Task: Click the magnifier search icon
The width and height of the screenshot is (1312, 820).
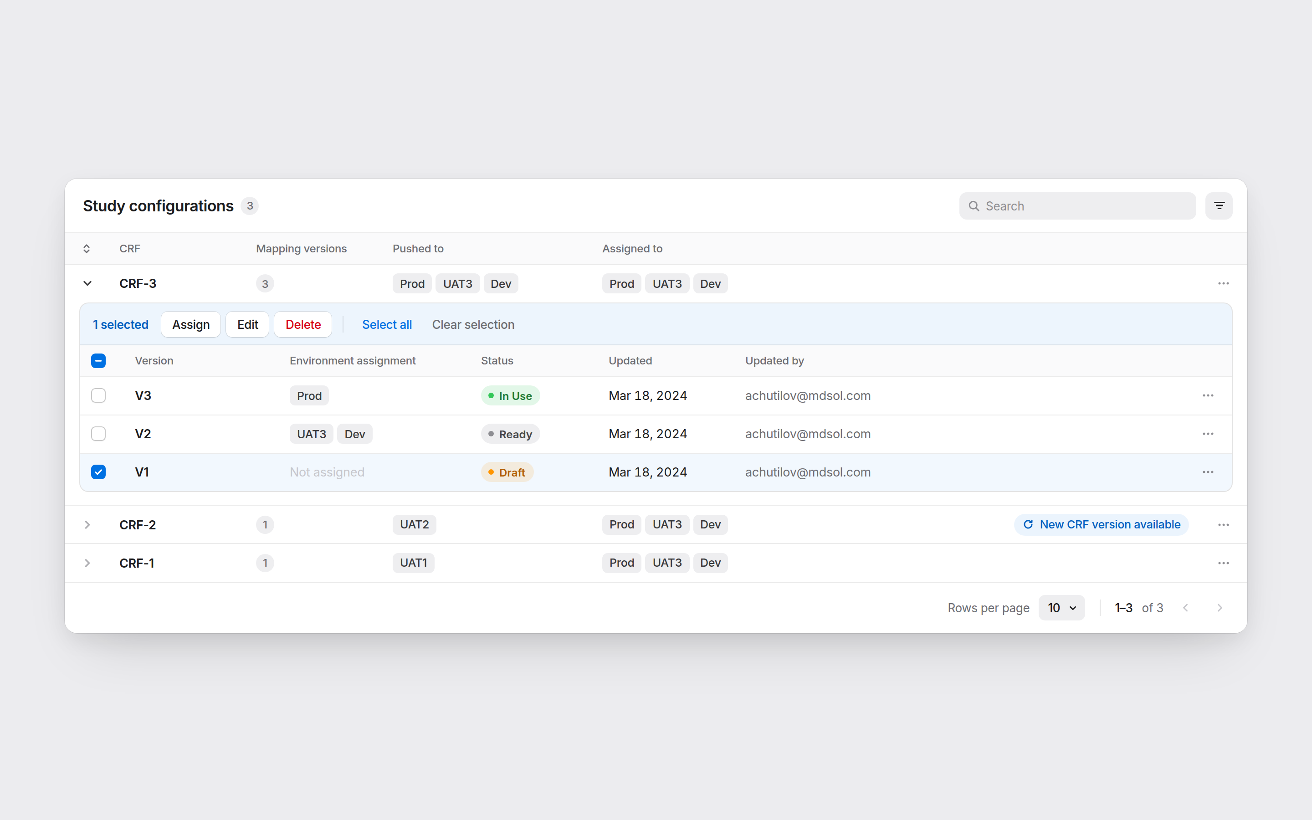Action: click(974, 206)
